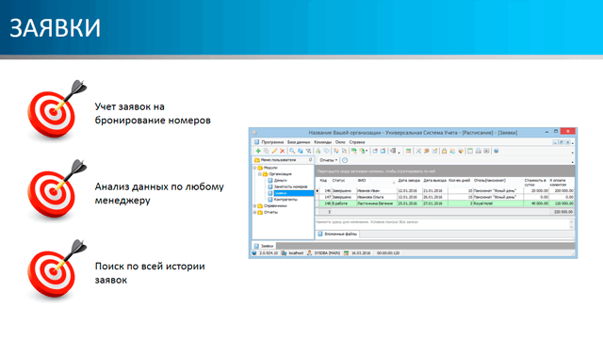Click the red X delete record icon
This screenshot has height=339, width=603.
(x=283, y=151)
